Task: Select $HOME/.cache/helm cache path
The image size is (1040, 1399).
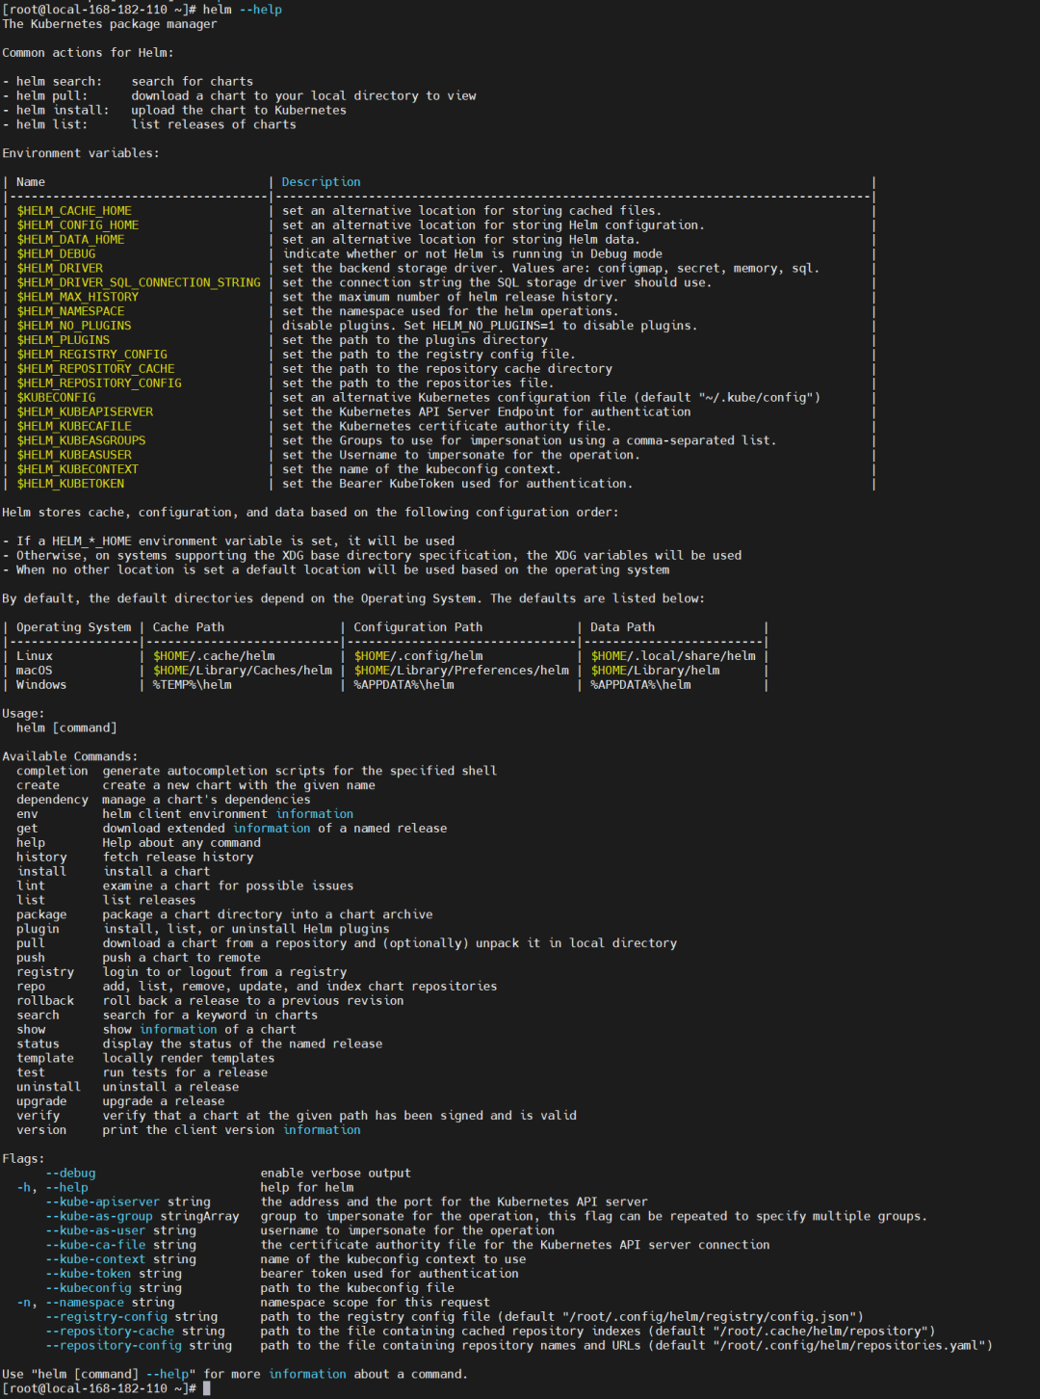Action: [214, 656]
